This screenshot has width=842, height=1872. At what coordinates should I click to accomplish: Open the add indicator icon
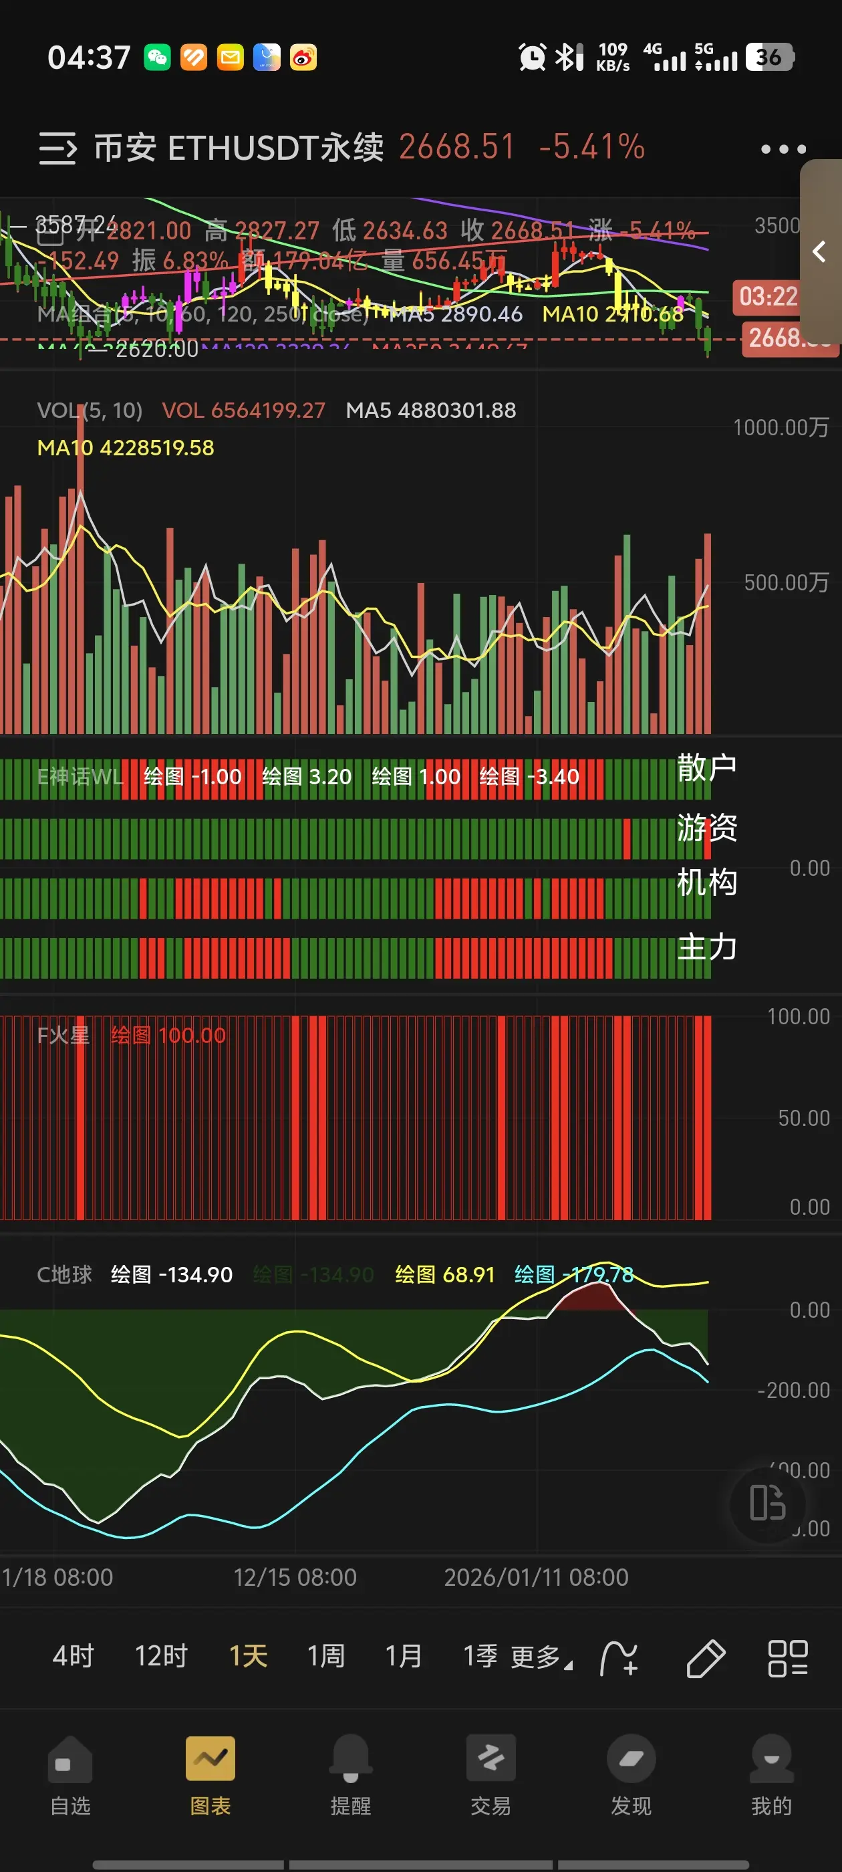point(619,1658)
